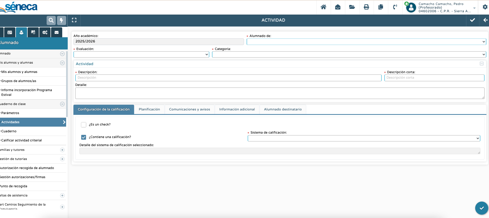Image resolution: width=489 pixels, height=218 pixels.
Task: Open the envelope messages icon in header
Action: (x=338, y=7)
